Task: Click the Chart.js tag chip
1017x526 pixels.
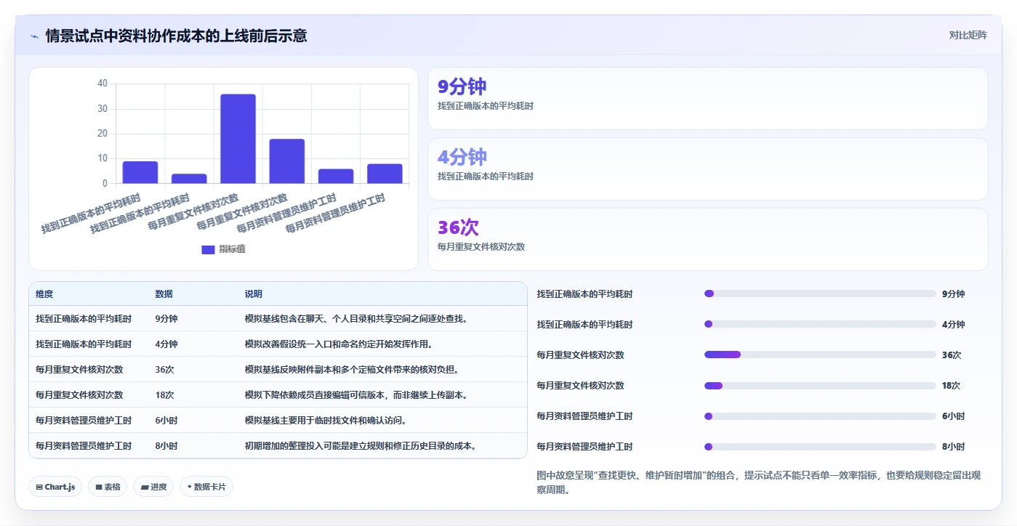Action: coord(55,487)
